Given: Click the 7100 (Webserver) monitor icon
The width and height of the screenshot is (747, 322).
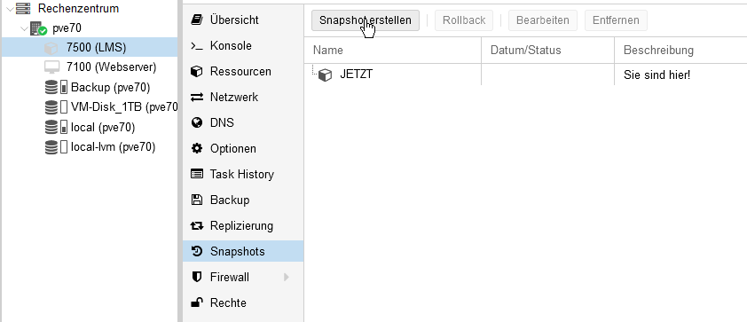Looking at the screenshot, I should (x=51, y=67).
